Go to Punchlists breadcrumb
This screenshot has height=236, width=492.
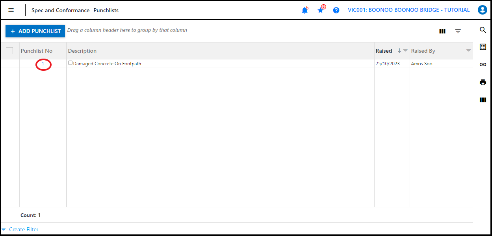click(106, 10)
